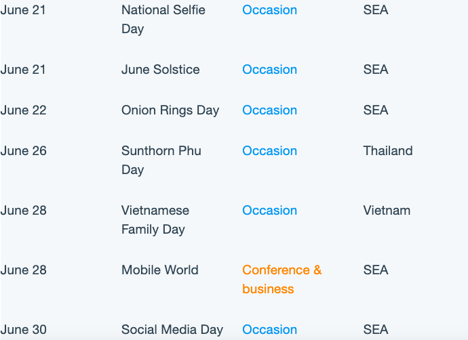468x340 pixels.
Task: Click Occasion link in June Solstice row
Action: click(269, 70)
